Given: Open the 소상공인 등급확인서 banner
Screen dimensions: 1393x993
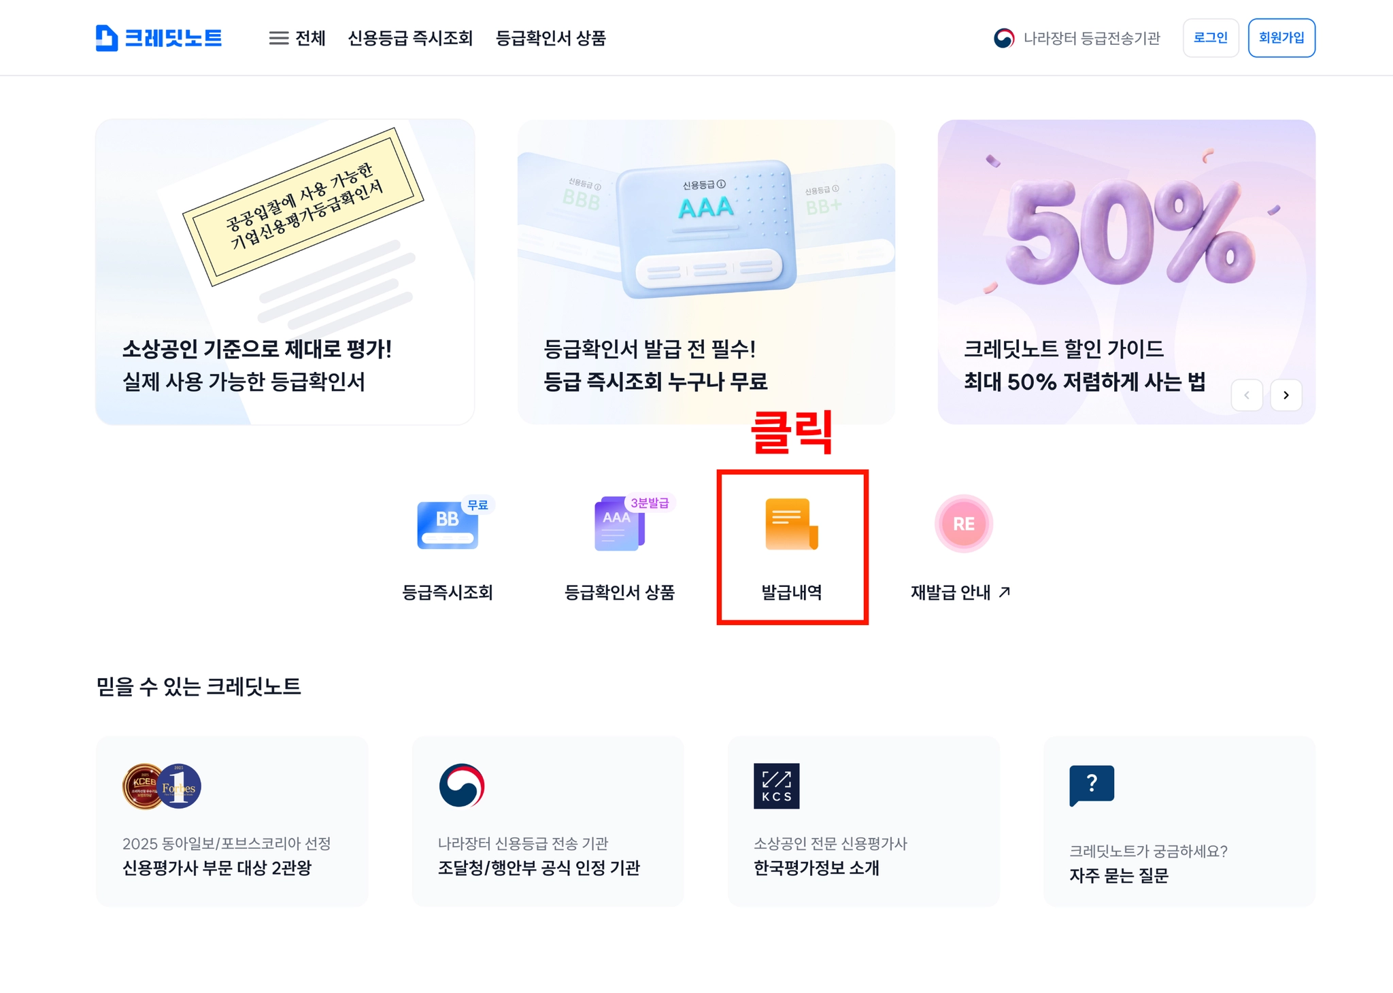Looking at the screenshot, I should pyautogui.click(x=285, y=272).
